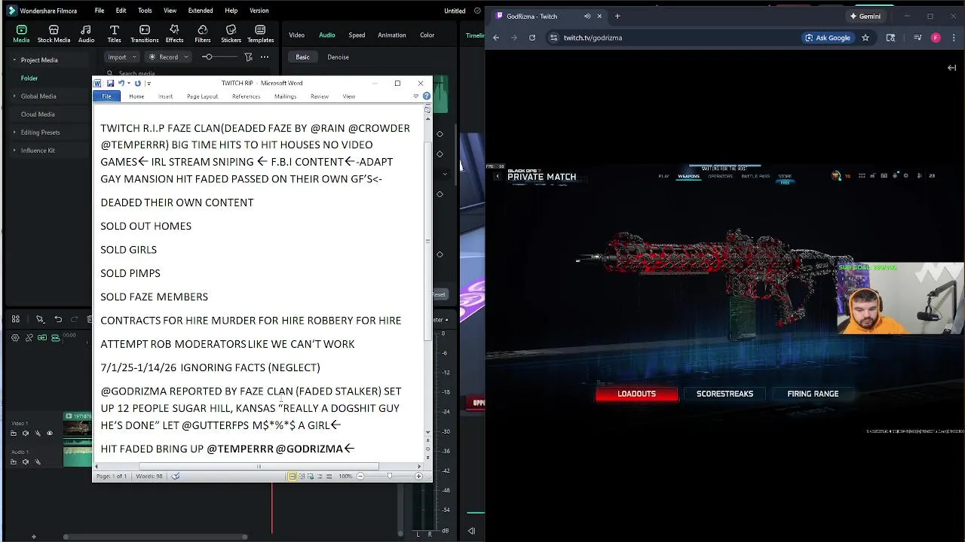Click the Save icon in Word
The image size is (965, 542).
click(110, 83)
